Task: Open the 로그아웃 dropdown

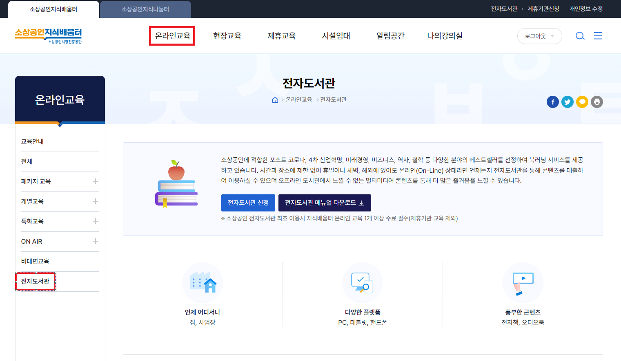Action: (539, 35)
